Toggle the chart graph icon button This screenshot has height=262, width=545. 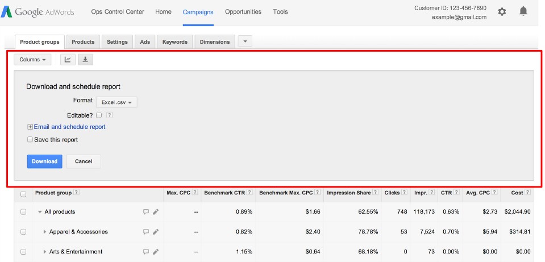68,60
